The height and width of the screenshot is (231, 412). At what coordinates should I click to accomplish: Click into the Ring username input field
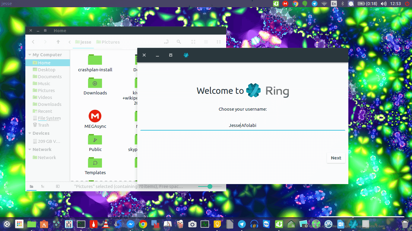coord(243,125)
